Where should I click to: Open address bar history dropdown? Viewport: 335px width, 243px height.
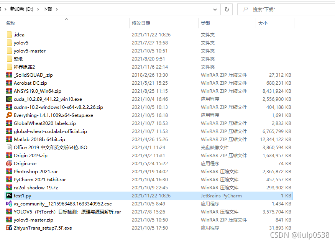click(215, 10)
